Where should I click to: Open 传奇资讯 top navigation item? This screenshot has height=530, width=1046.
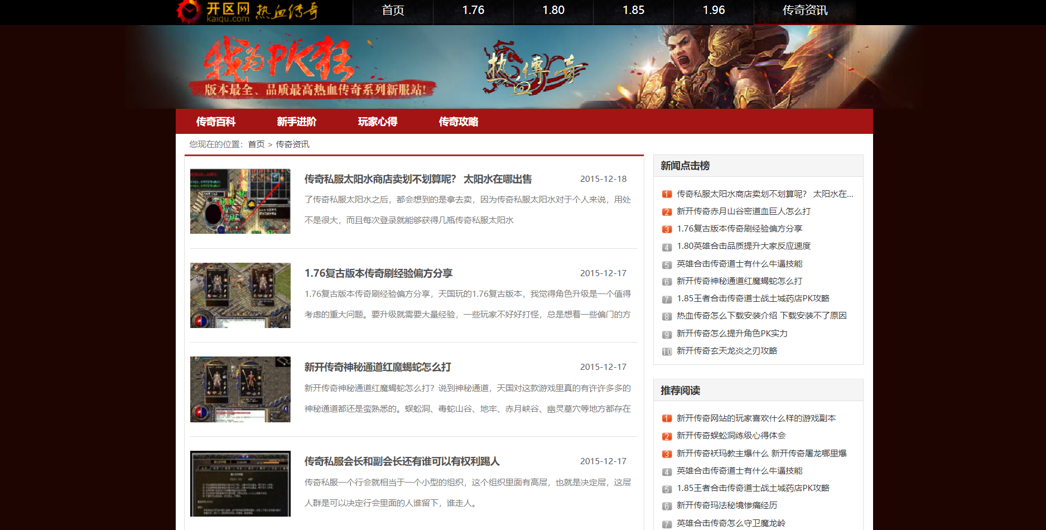[x=804, y=11]
